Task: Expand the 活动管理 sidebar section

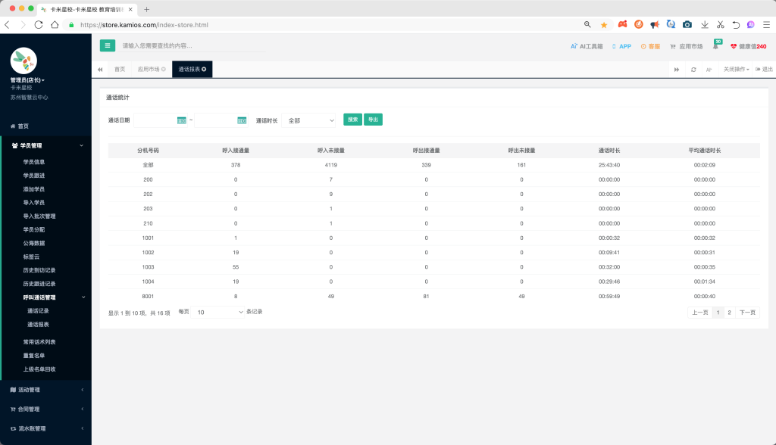Action: pyautogui.click(x=46, y=390)
